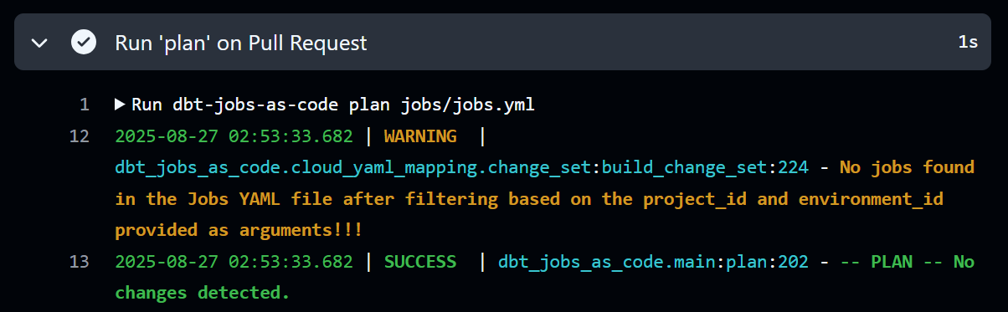Image resolution: width=1008 pixels, height=312 pixels.
Task: Collapse the 'plan' step with the chevron
Action: coord(39,43)
